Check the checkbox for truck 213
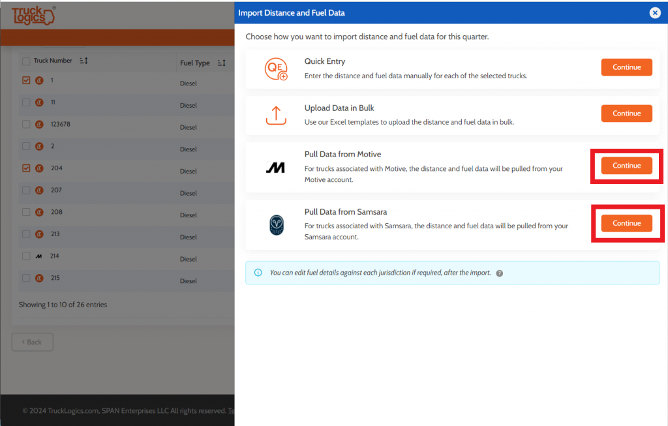This screenshot has width=668, height=426. [26, 234]
